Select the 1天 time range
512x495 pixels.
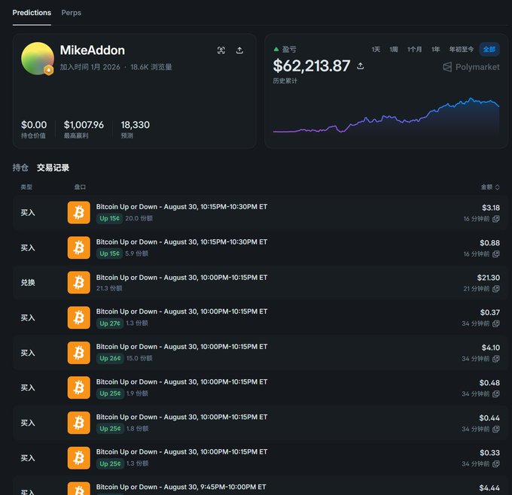pos(376,49)
